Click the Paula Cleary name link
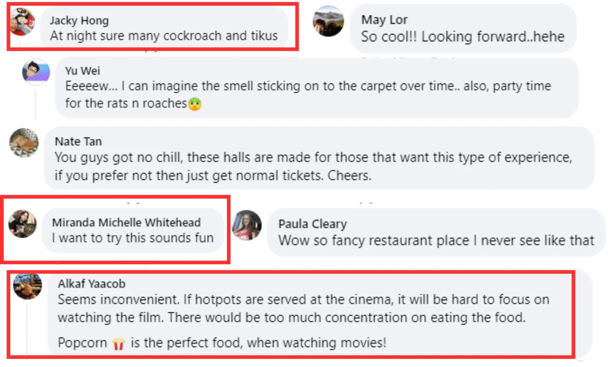 tap(313, 224)
